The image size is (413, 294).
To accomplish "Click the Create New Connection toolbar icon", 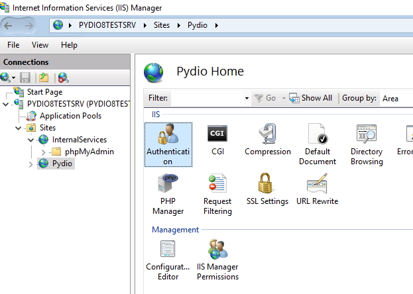I will pos(5,77).
